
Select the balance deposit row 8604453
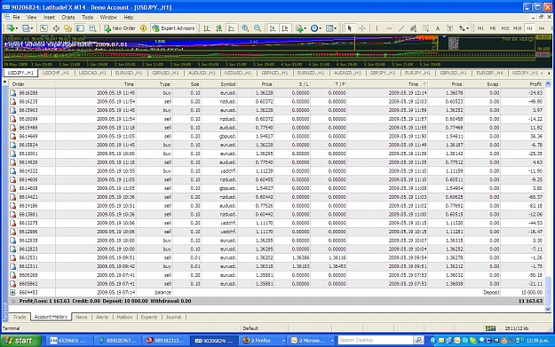tap(276, 293)
